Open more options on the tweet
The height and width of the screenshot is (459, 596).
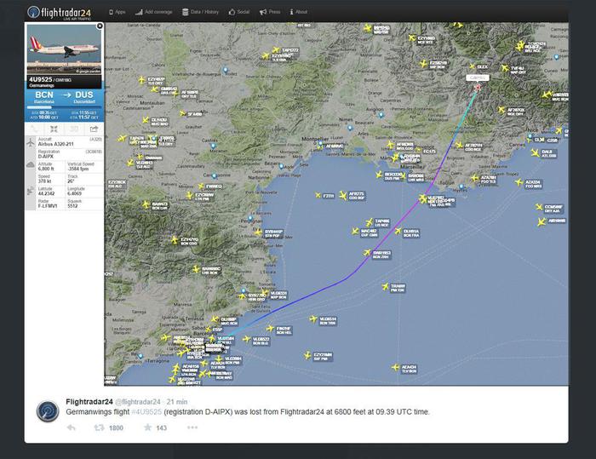coord(192,427)
